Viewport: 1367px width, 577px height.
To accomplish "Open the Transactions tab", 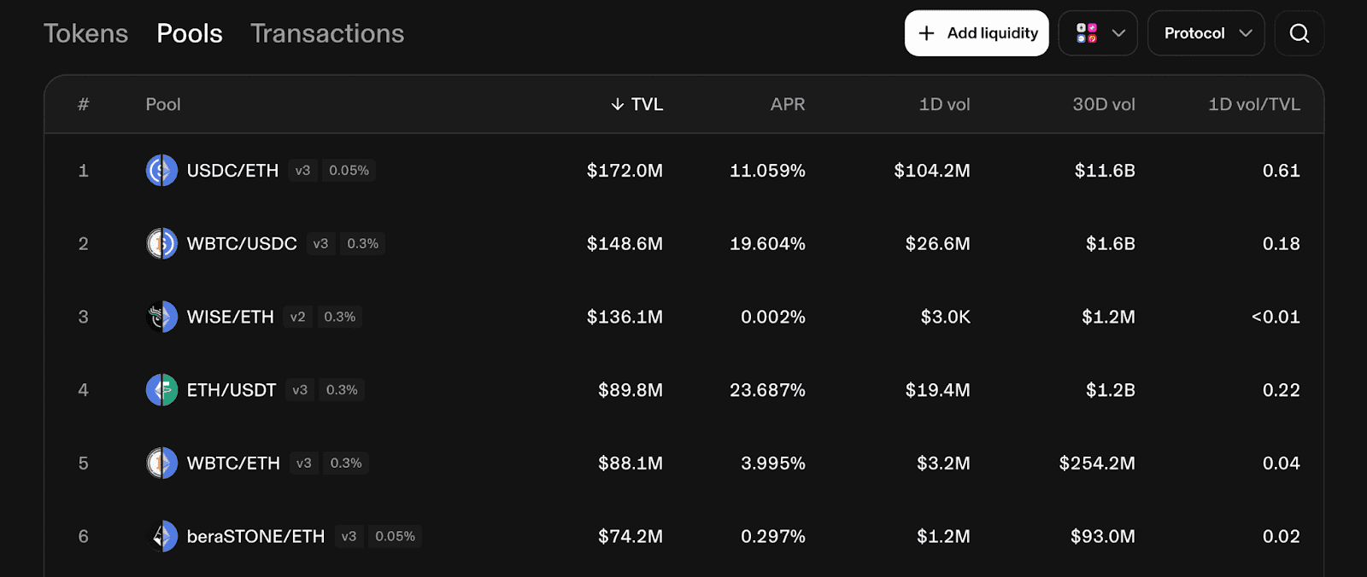I will pos(327,33).
